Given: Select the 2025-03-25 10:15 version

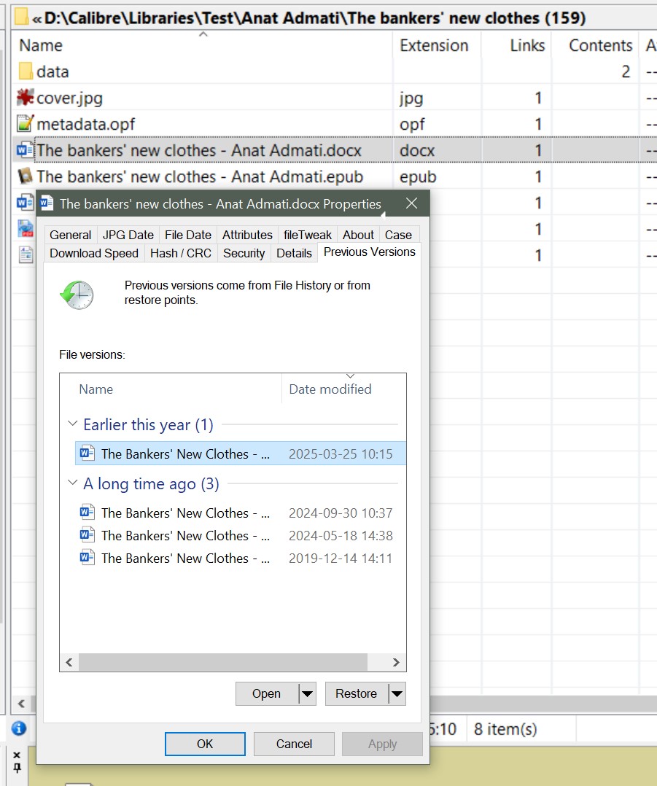Looking at the screenshot, I should (241, 454).
